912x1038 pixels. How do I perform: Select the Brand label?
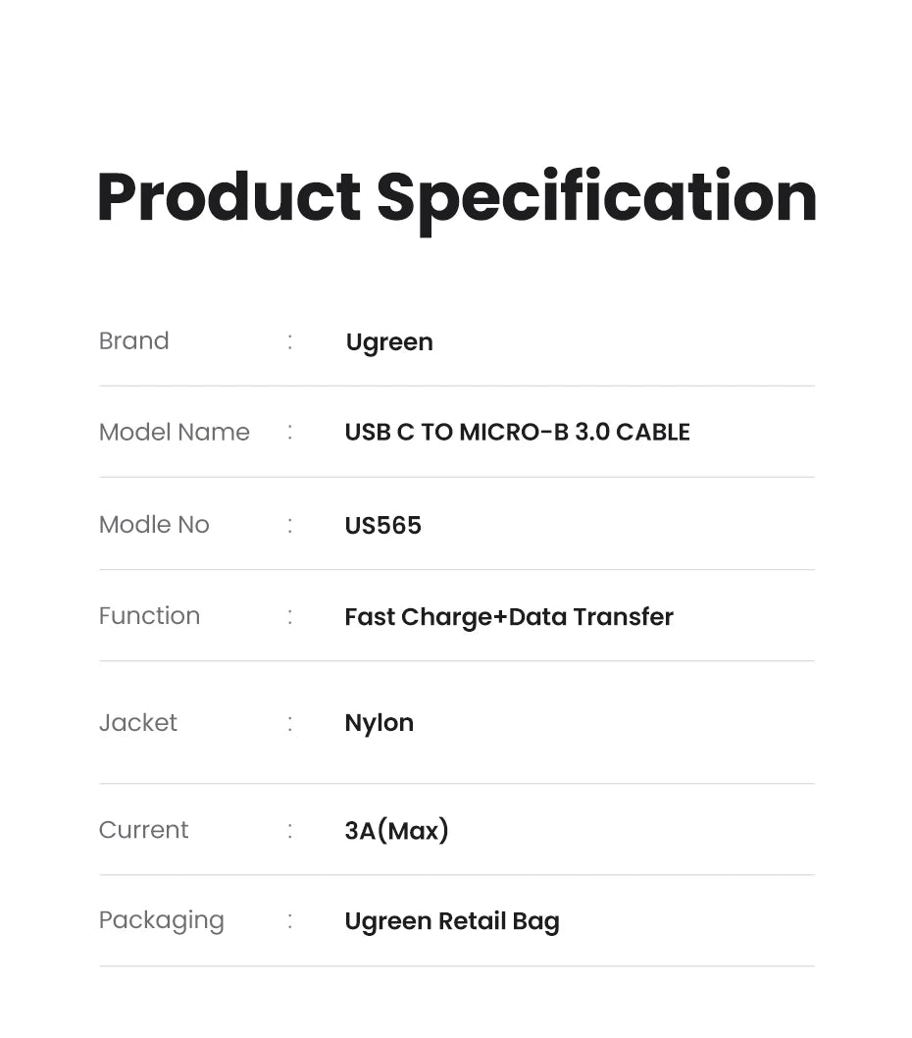(134, 341)
